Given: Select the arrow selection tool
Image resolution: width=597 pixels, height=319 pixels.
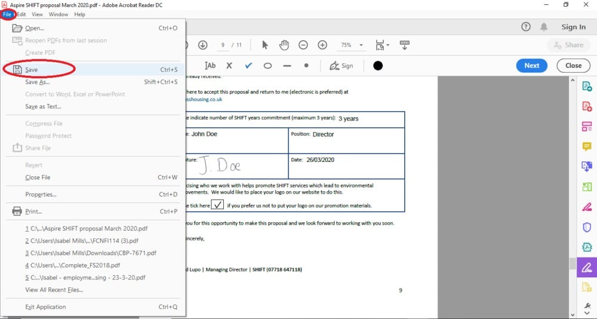Looking at the screenshot, I should 265,45.
